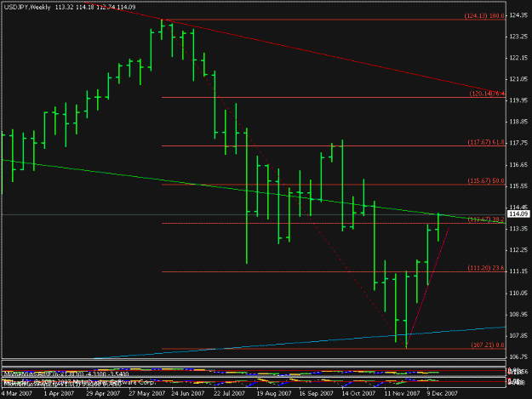Click the (117.67) 61.8 Fibonacci label

[486, 142]
